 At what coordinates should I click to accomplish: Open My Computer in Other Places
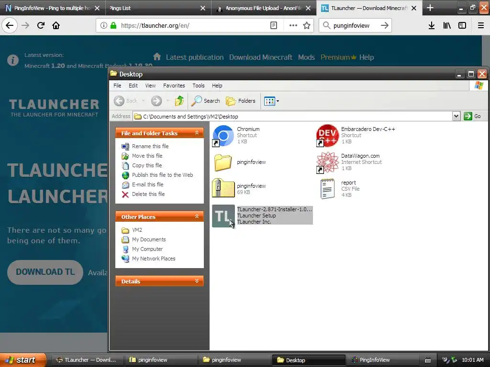(x=147, y=249)
